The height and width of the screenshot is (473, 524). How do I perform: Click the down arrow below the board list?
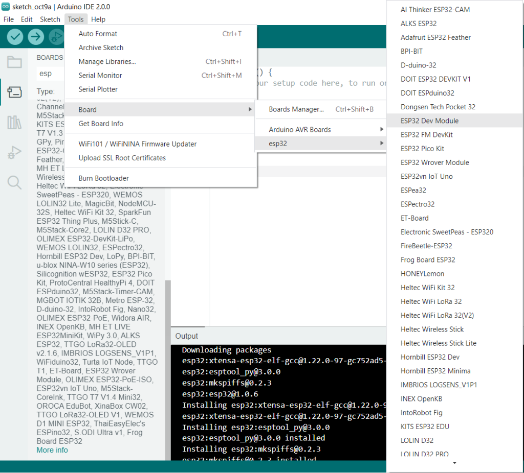[454, 463]
